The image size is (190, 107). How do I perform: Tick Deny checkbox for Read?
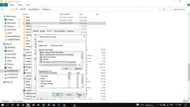[x=77, y=86]
